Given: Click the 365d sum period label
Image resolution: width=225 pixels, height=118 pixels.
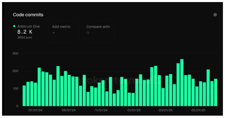Looking at the screenshot, I should coord(25,38).
